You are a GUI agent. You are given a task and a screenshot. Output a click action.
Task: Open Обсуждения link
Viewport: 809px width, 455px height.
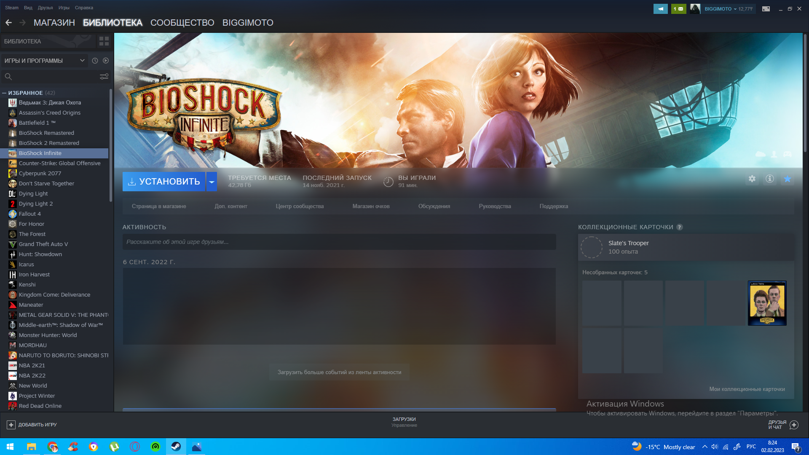[x=434, y=206]
